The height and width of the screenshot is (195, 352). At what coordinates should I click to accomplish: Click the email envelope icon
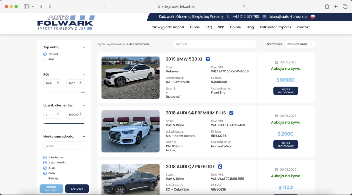click(x=264, y=17)
